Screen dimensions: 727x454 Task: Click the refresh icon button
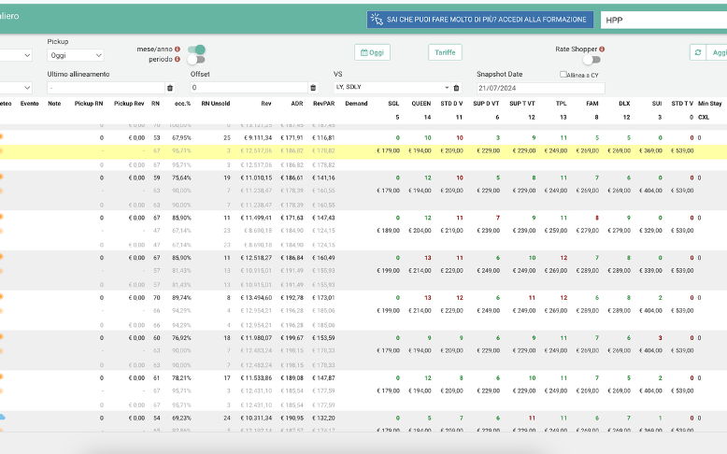(x=697, y=53)
